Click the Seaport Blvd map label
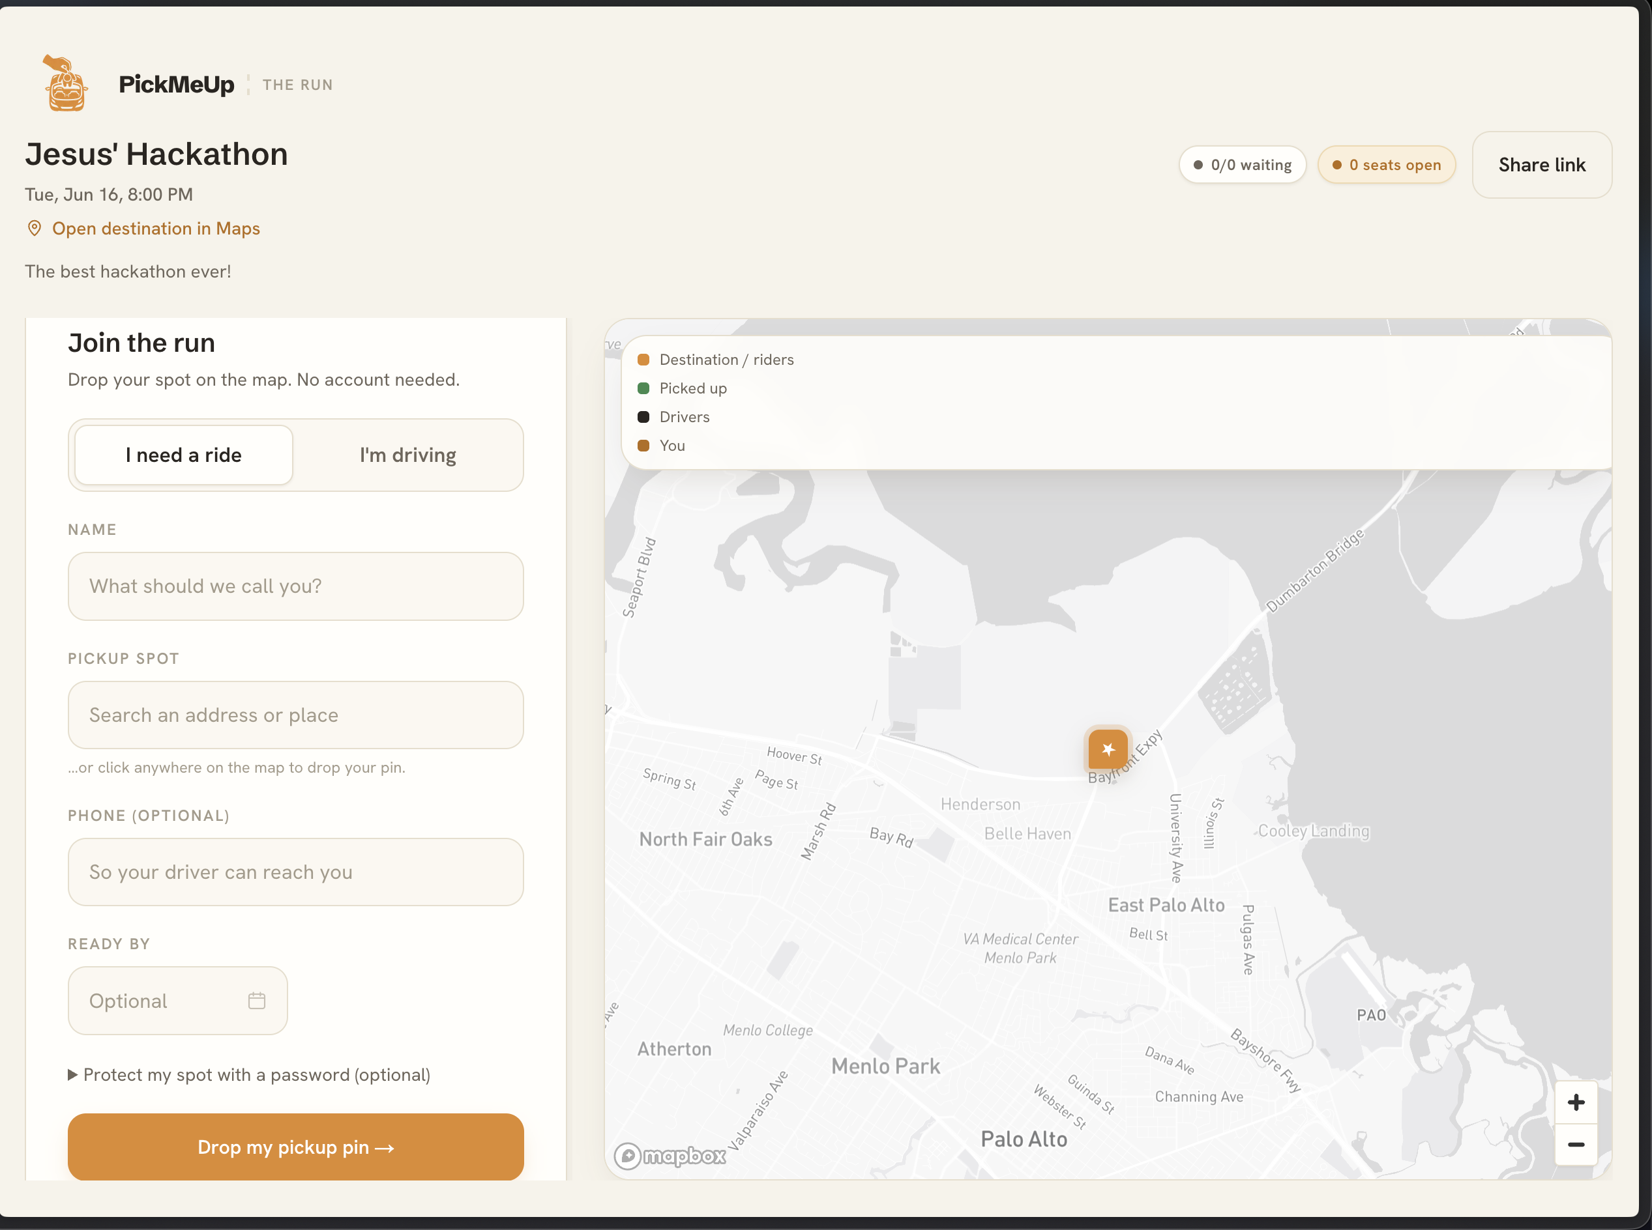Viewport: 1652px width, 1230px height. click(x=640, y=578)
